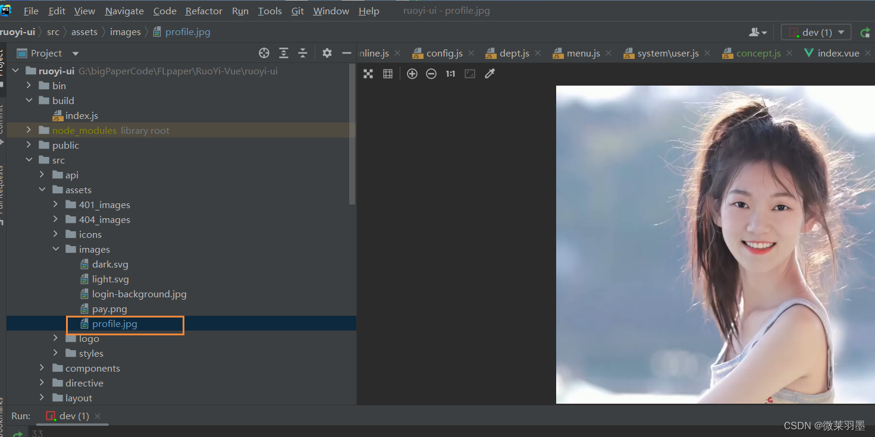
Task: Open the View menu
Action: (84, 11)
